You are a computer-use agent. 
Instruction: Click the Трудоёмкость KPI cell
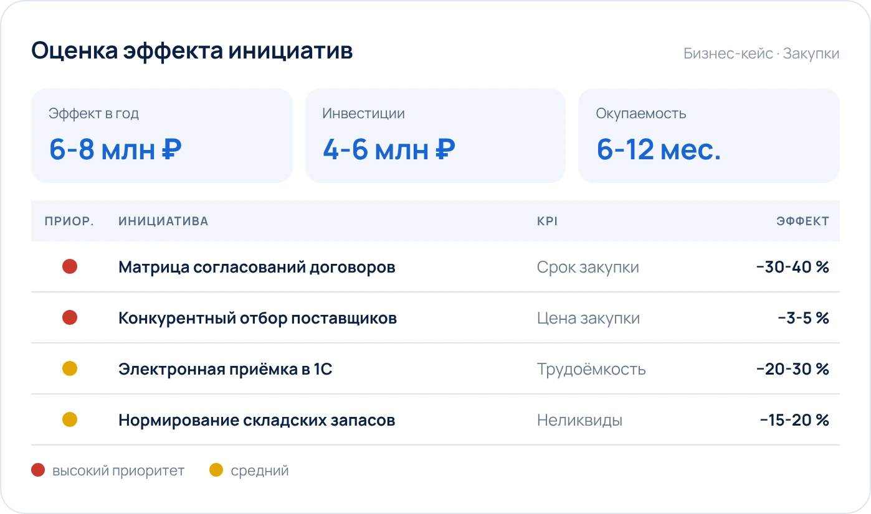point(591,370)
